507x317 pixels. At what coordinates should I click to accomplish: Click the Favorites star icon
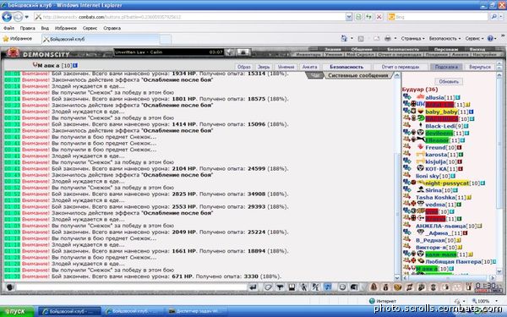pyautogui.click(x=6, y=39)
